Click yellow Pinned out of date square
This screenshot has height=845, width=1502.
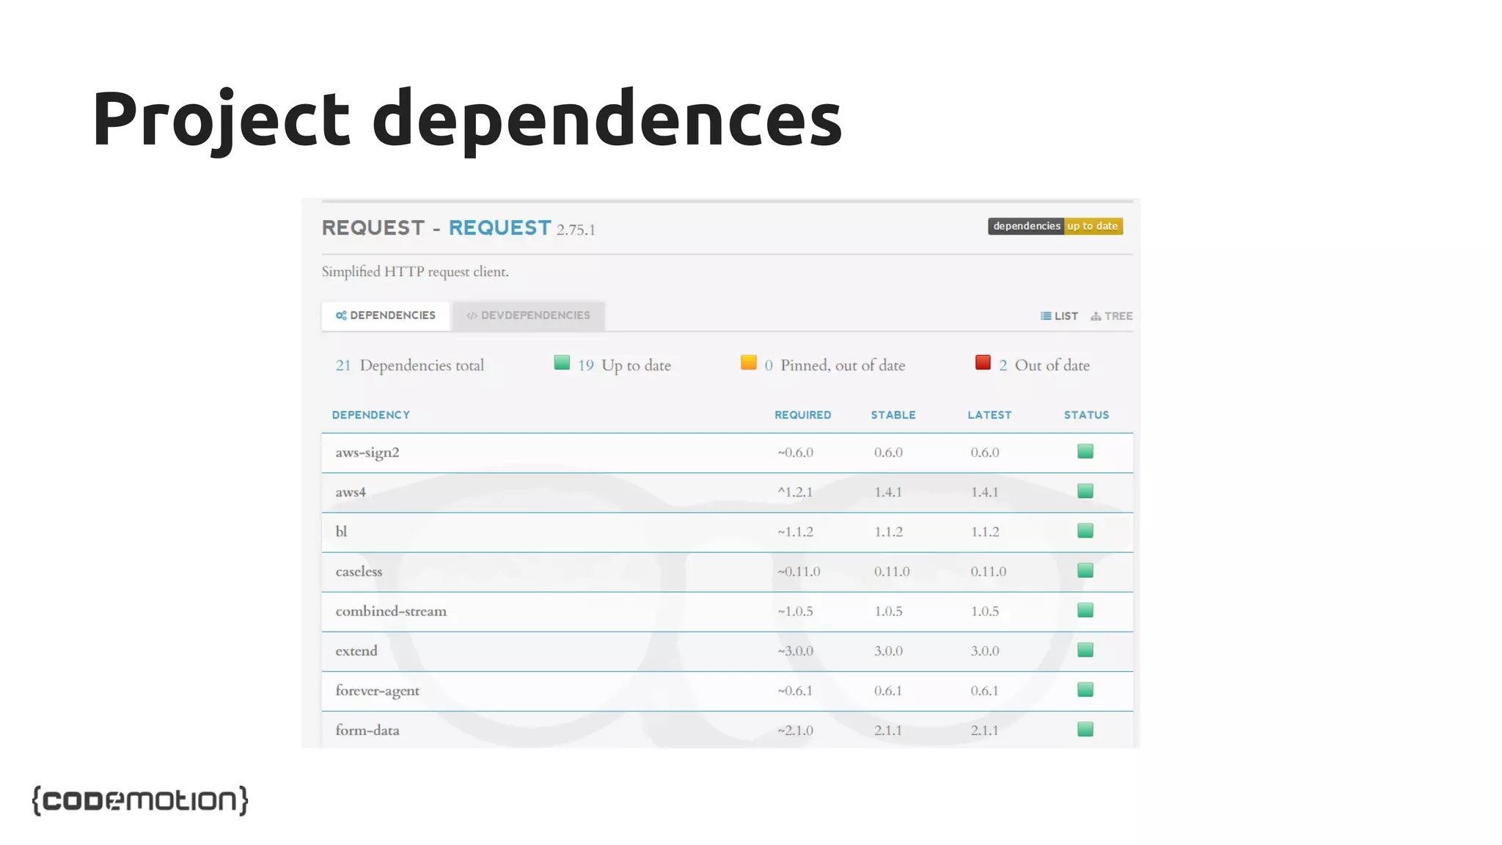(x=748, y=362)
